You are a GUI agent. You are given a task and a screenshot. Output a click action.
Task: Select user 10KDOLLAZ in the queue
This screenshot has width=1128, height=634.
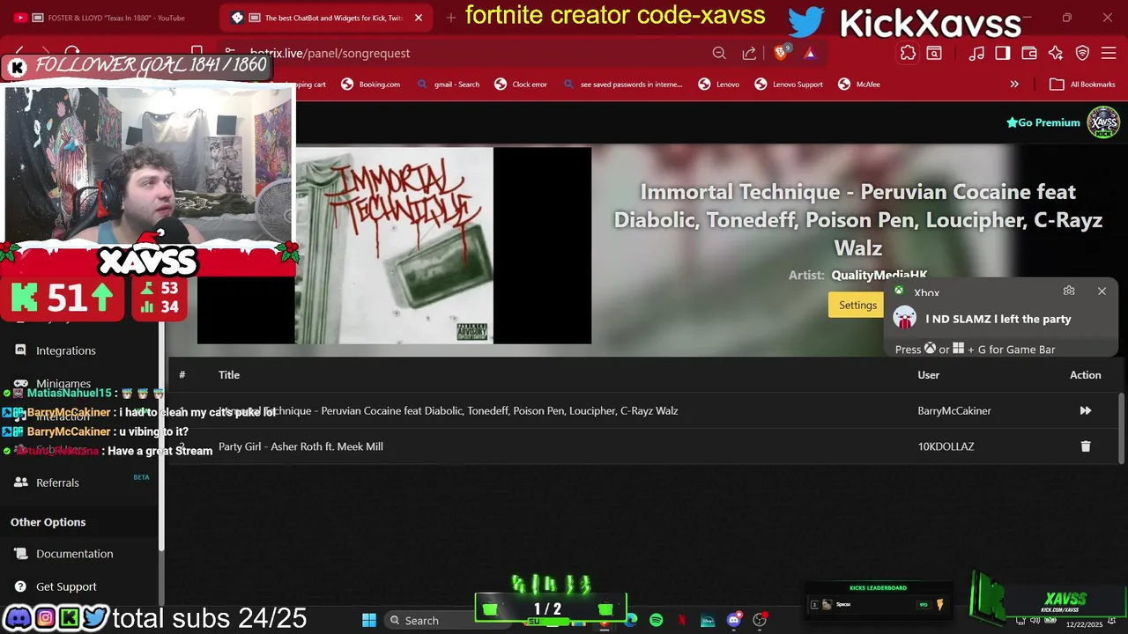point(946,446)
